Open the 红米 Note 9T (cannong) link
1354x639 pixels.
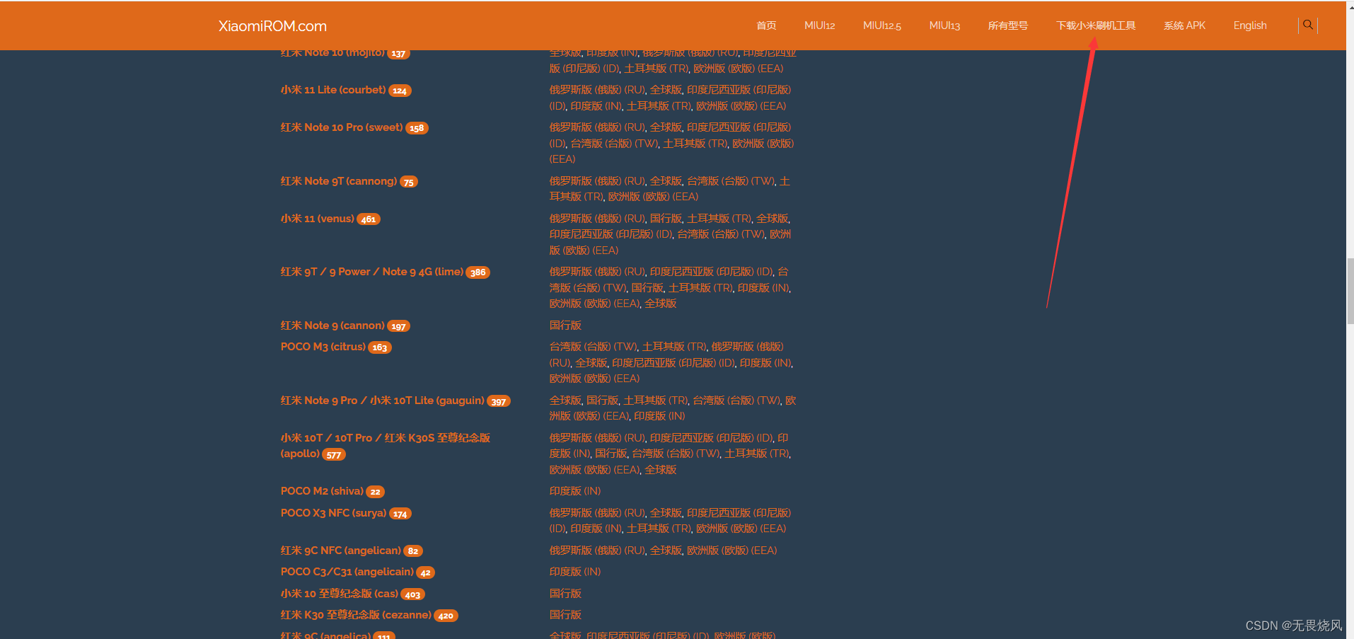click(x=339, y=181)
